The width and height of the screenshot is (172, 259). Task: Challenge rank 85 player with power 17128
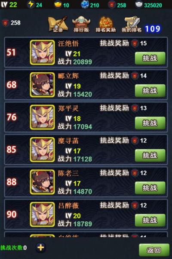[150, 155]
